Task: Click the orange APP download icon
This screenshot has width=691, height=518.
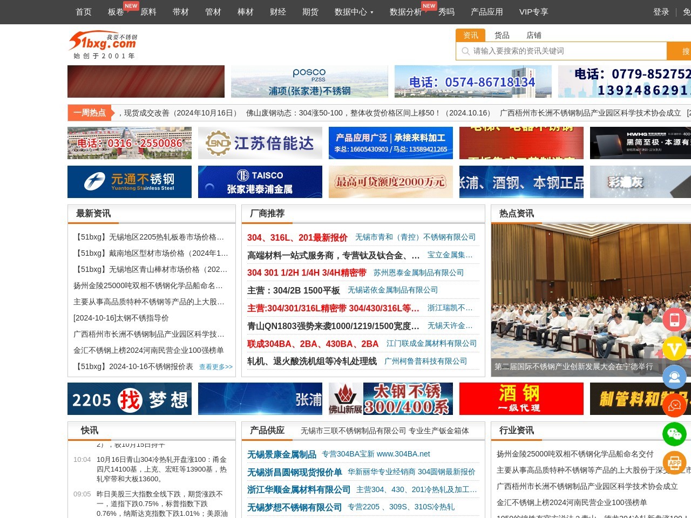Action: (x=674, y=462)
